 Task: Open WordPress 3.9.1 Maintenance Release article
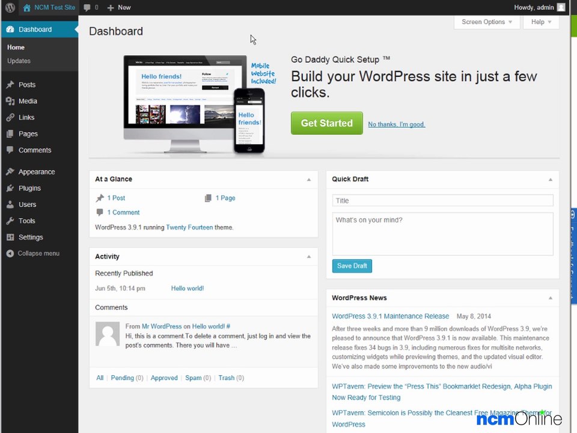pyautogui.click(x=391, y=316)
